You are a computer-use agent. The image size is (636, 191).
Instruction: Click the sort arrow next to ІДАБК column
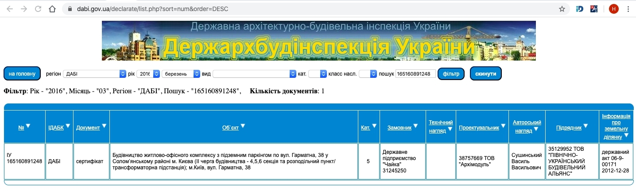pos(68,126)
